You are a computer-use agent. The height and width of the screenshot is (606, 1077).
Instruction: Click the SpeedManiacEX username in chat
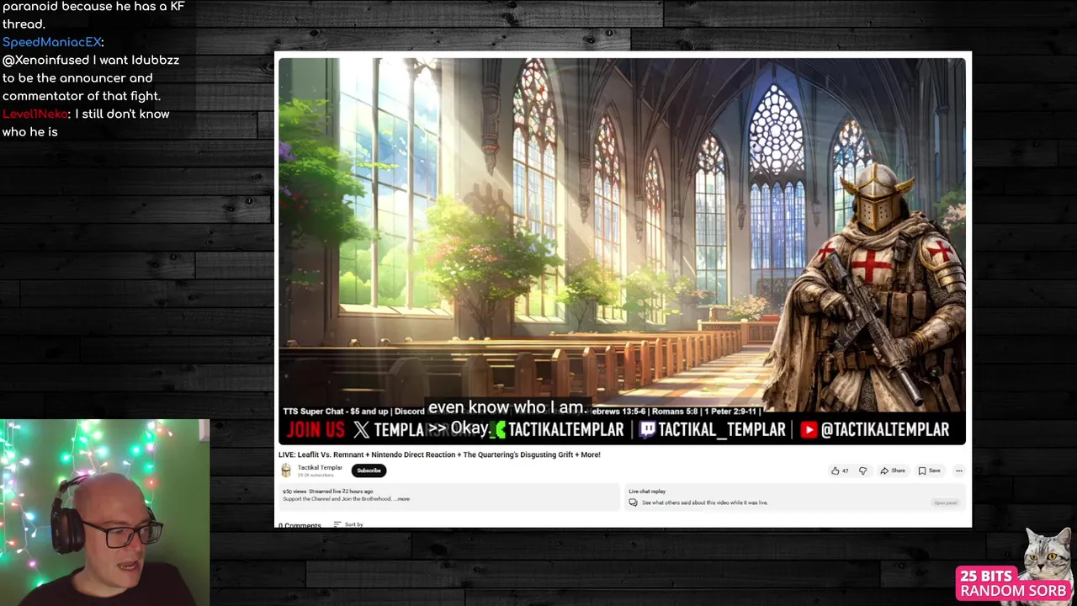(x=50, y=42)
